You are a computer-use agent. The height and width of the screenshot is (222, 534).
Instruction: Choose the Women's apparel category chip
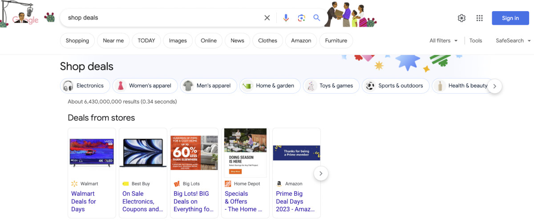[x=145, y=86]
